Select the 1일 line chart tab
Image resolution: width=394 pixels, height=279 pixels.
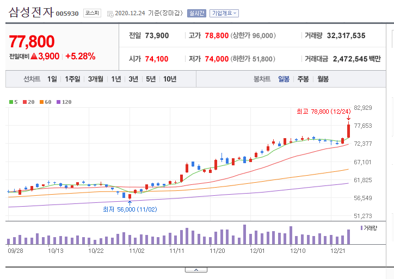pos(52,79)
